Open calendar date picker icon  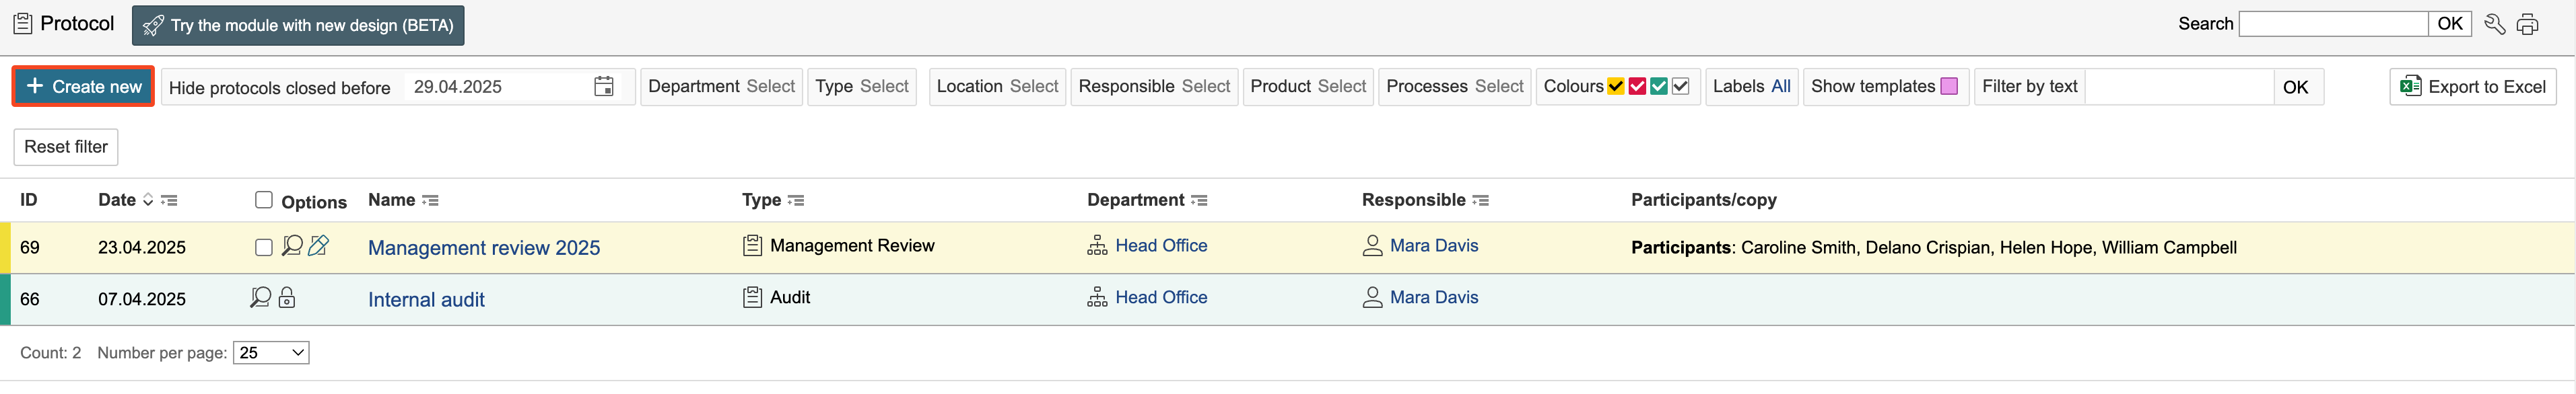[603, 87]
